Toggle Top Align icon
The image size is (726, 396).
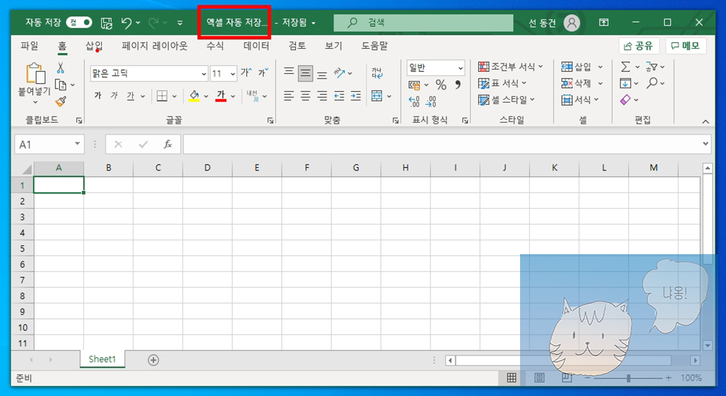coord(288,73)
